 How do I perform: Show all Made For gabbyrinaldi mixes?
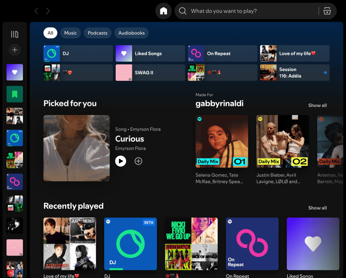pyautogui.click(x=317, y=106)
